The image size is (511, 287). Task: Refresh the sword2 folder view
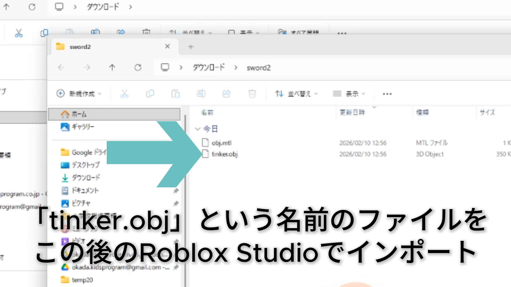coord(138,67)
